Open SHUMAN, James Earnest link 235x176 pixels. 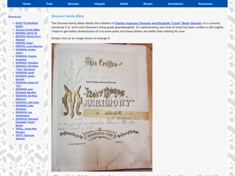pos(25,77)
